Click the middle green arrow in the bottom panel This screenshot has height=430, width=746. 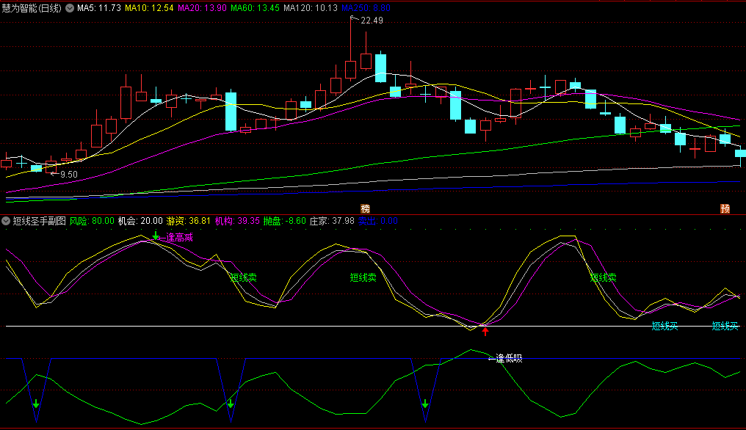[x=231, y=404]
